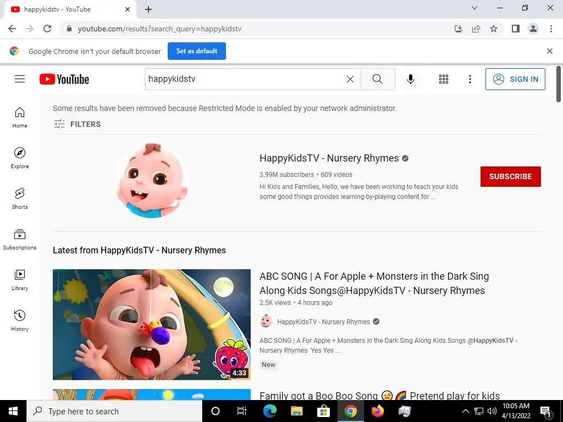Toggle the Chrome side panel icon

point(516,29)
